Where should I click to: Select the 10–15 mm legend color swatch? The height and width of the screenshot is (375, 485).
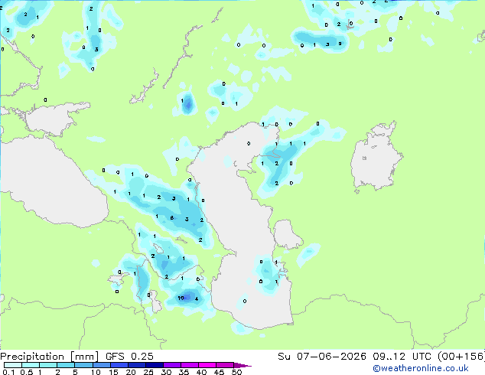pos(102,365)
